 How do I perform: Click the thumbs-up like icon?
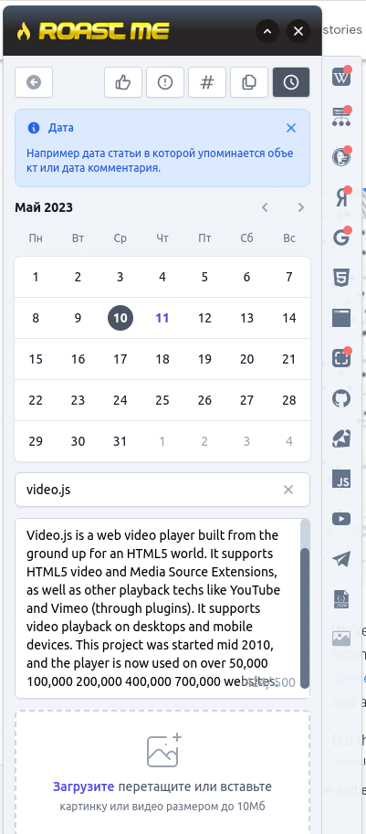pos(123,82)
